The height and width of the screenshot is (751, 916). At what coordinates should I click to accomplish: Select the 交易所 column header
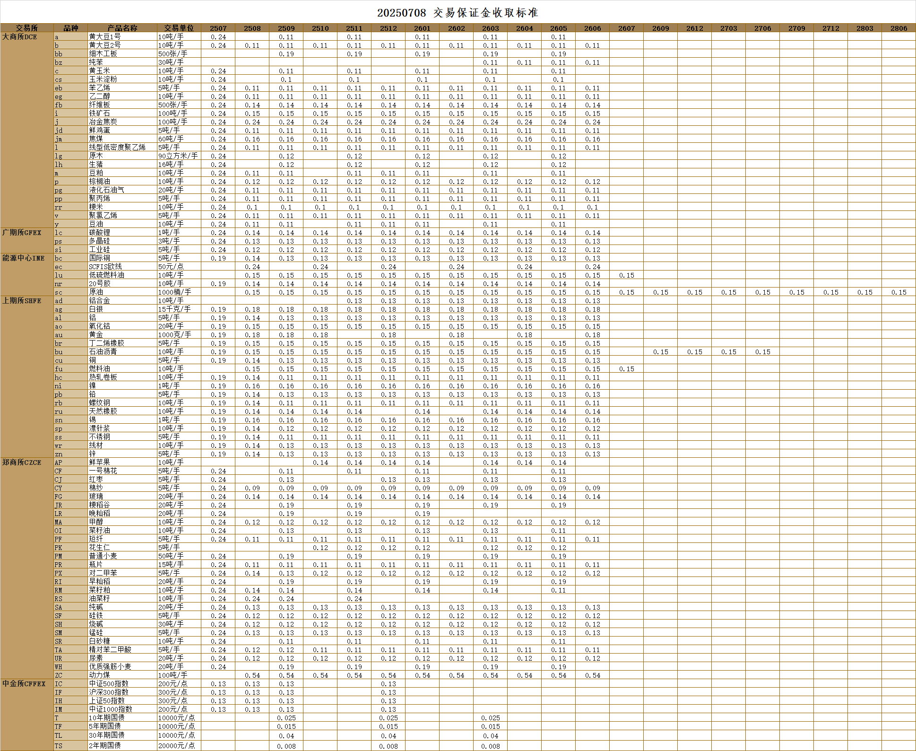27,28
